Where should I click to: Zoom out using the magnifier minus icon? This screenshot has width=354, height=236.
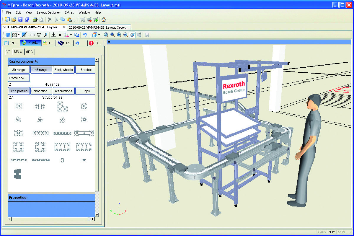126,35
